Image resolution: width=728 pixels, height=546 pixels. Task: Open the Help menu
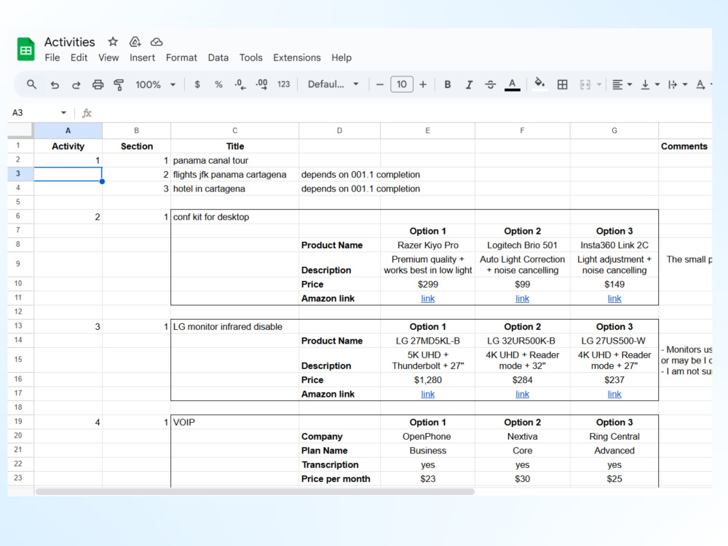point(341,58)
